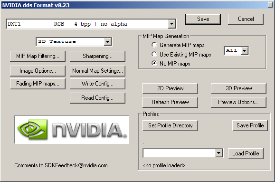Open the Sharpening options dialog
275x182 pixels.
click(97, 56)
